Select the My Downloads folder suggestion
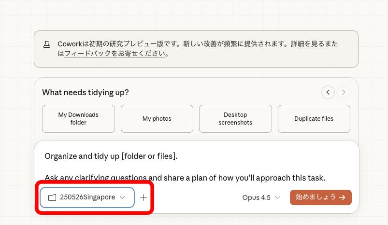The height and width of the screenshot is (225, 388). 78,119
